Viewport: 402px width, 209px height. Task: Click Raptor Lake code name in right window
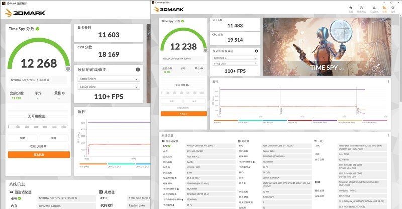[286, 151]
